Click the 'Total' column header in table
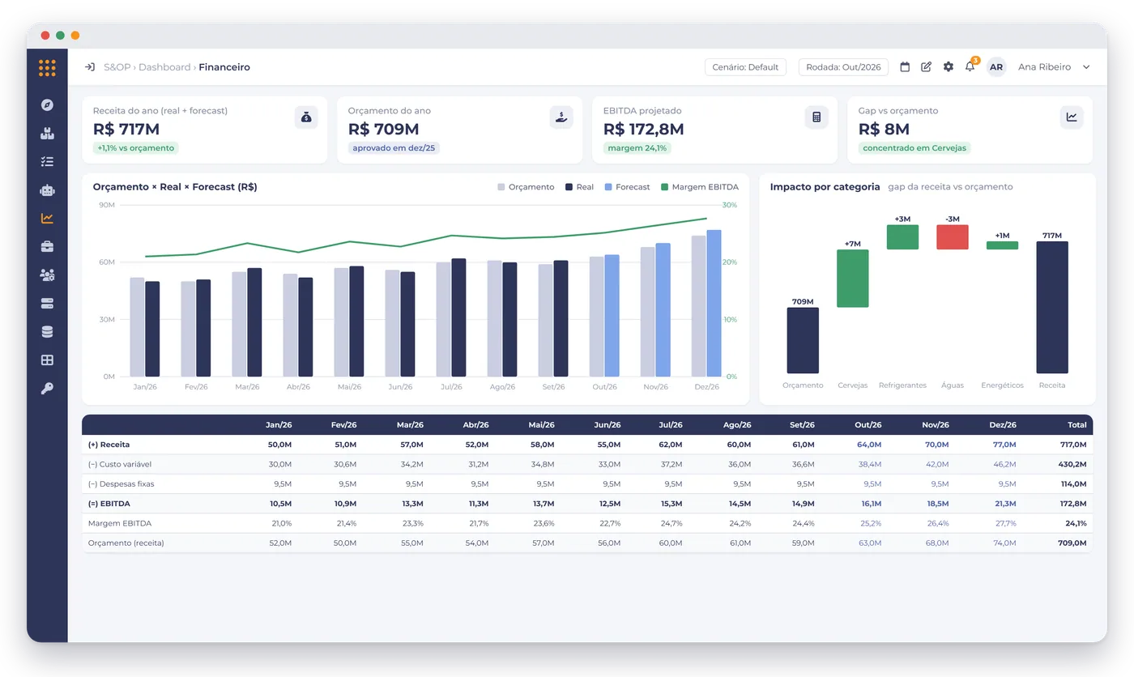 [1077, 425]
